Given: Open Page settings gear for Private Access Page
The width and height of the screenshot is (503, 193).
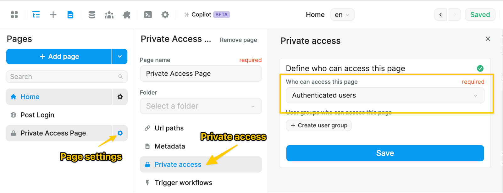Looking at the screenshot, I should pos(120,133).
